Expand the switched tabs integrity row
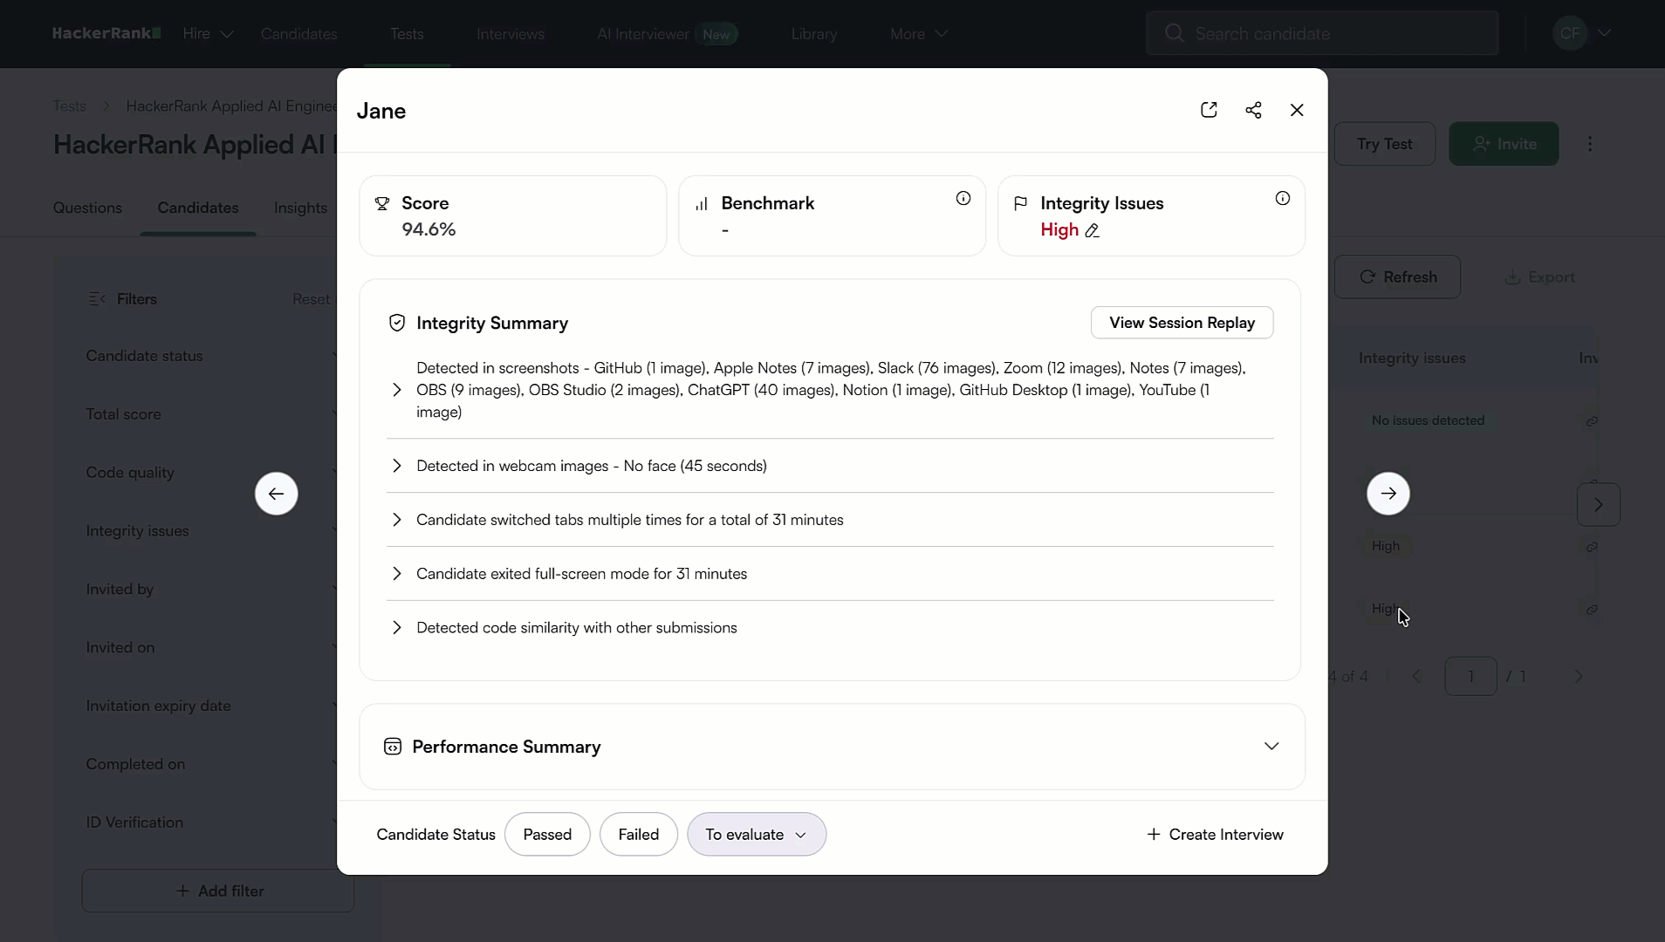This screenshot has width=1665, height=942. 397,520
